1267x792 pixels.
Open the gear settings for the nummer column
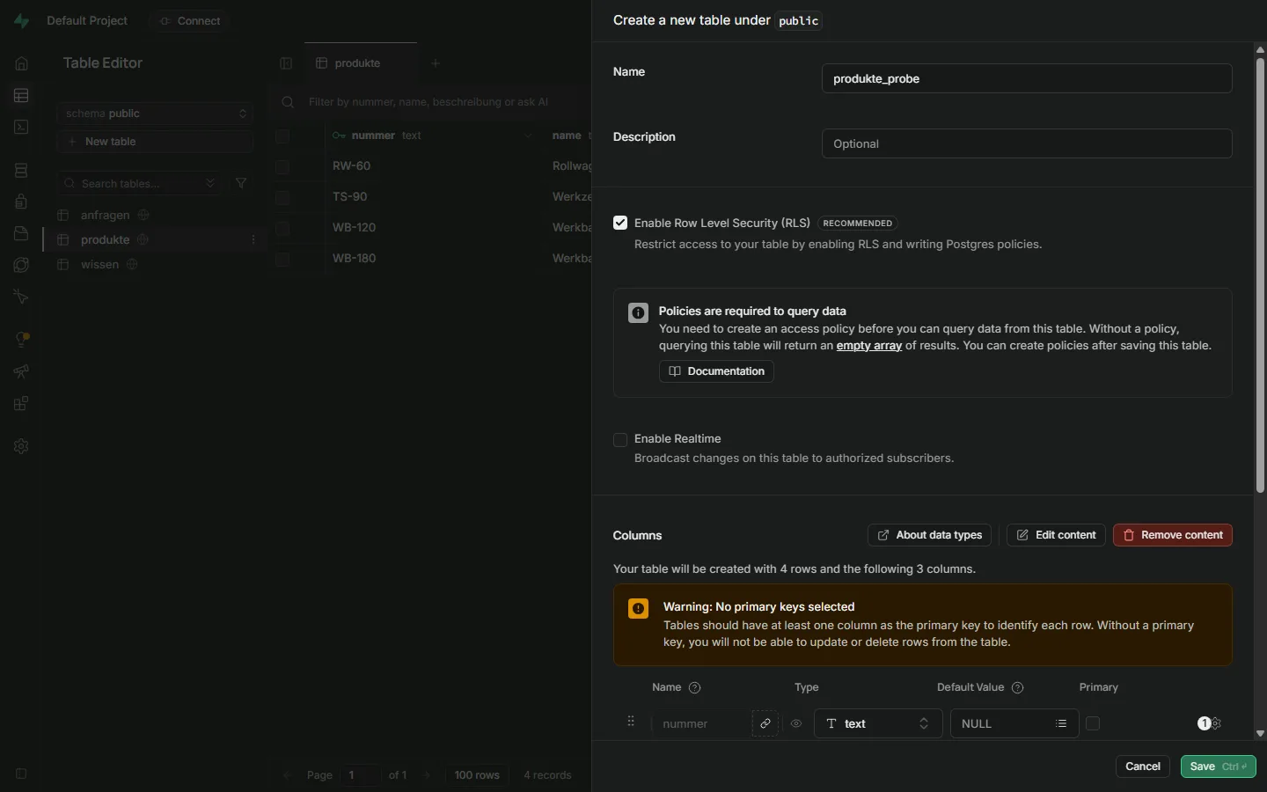pyautogui.click(x=1216, y=723)
